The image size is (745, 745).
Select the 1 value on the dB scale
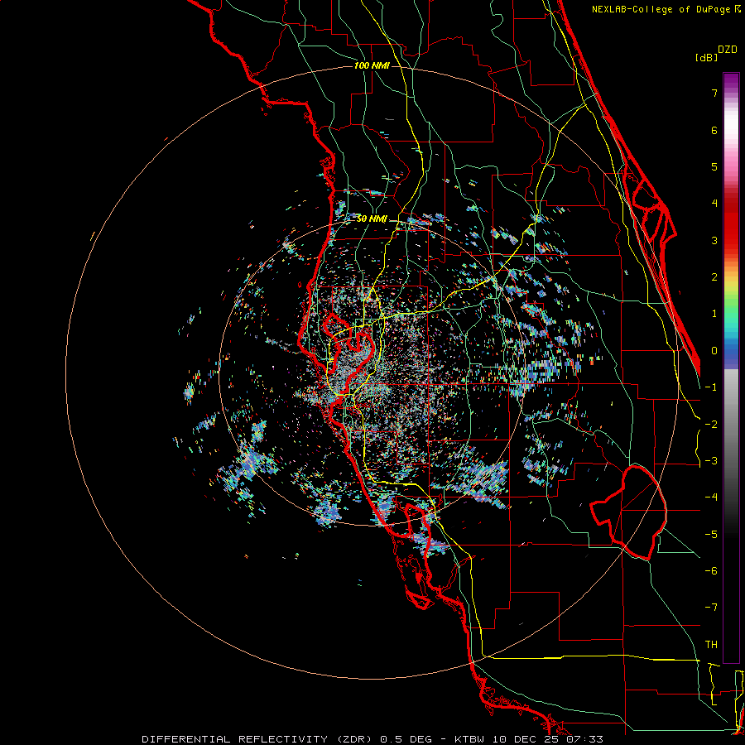714,314
